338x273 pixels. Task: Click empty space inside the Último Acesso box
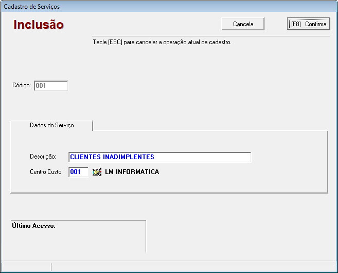point(77,241)
